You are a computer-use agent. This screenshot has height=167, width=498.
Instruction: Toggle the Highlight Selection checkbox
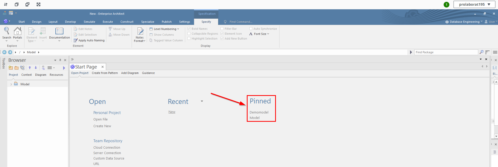(189, 39)
